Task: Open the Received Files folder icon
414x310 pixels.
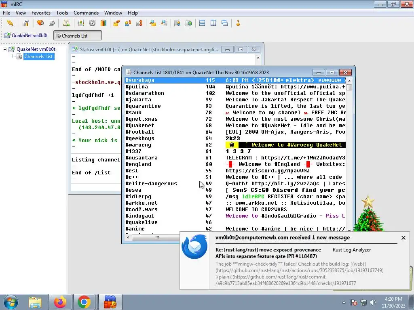Action: (x=152, y=23)
